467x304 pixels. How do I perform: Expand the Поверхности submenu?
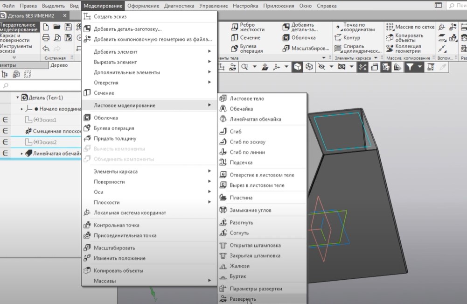[x=149, y=182]
